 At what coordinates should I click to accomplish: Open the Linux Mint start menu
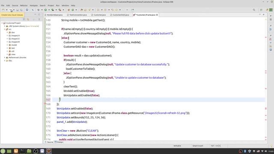[3, 151]
